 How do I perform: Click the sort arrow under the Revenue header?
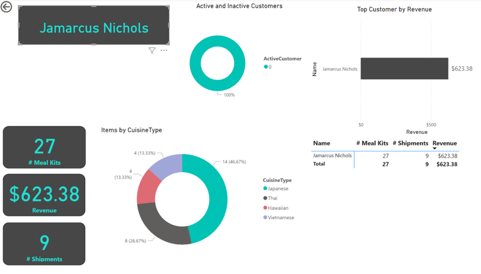434,149
